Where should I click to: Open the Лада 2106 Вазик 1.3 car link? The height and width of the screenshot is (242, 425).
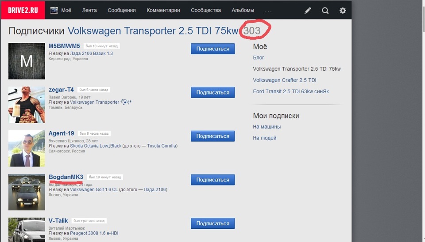point(91,53)
